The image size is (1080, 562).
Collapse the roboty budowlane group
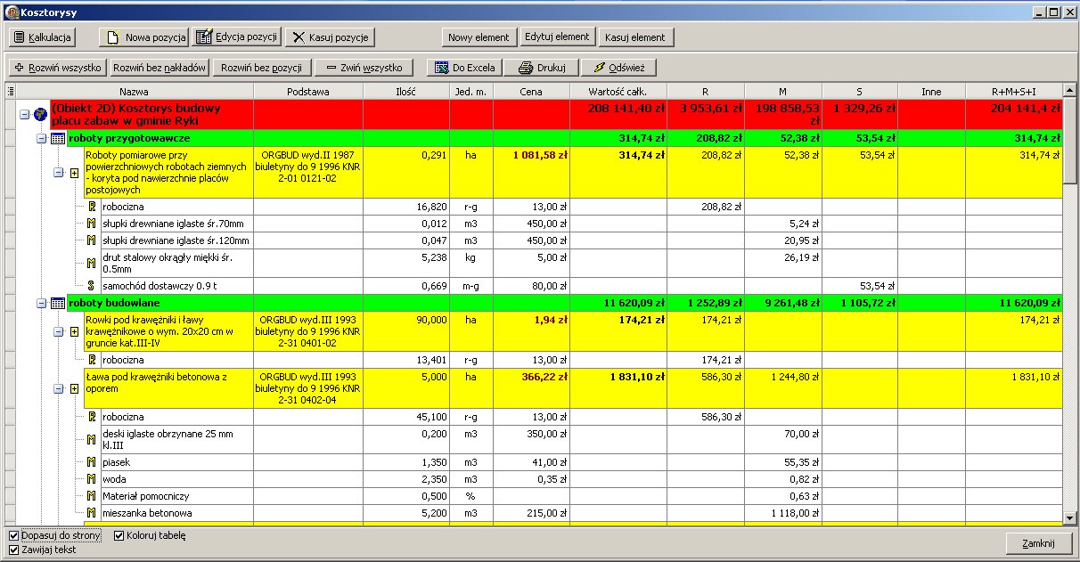[x=41, y=304]
